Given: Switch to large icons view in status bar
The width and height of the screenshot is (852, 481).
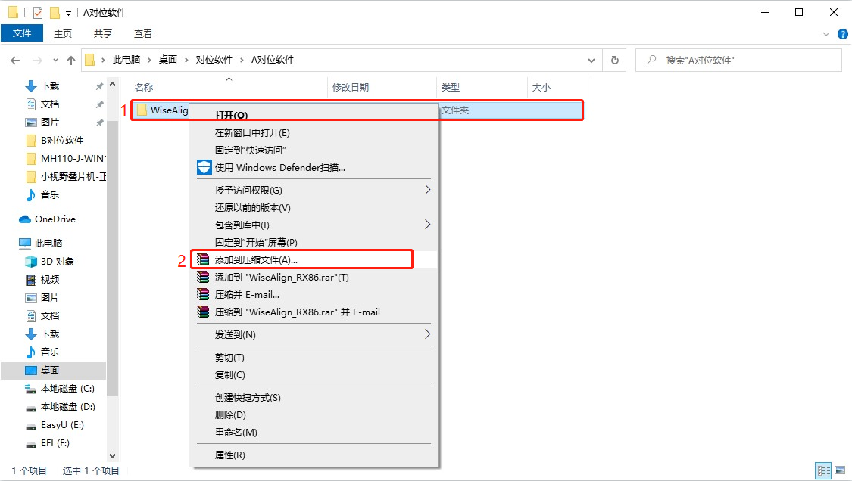Looking at the screenshot, I should click(838, 470).
